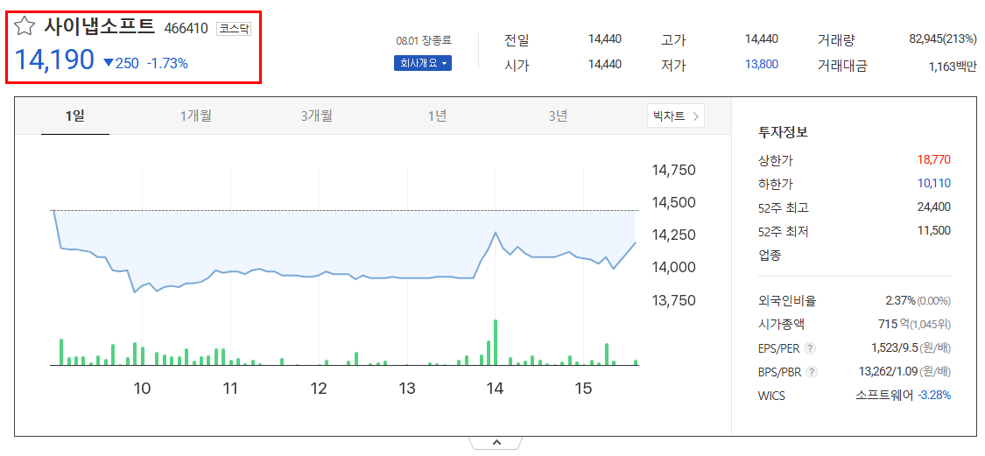
Task: Click the 외국인비율 value 2.37%
Action: point(900,301)
